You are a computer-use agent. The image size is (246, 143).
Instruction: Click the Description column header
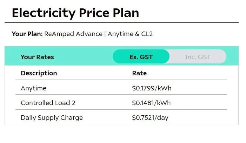[39, 73]
